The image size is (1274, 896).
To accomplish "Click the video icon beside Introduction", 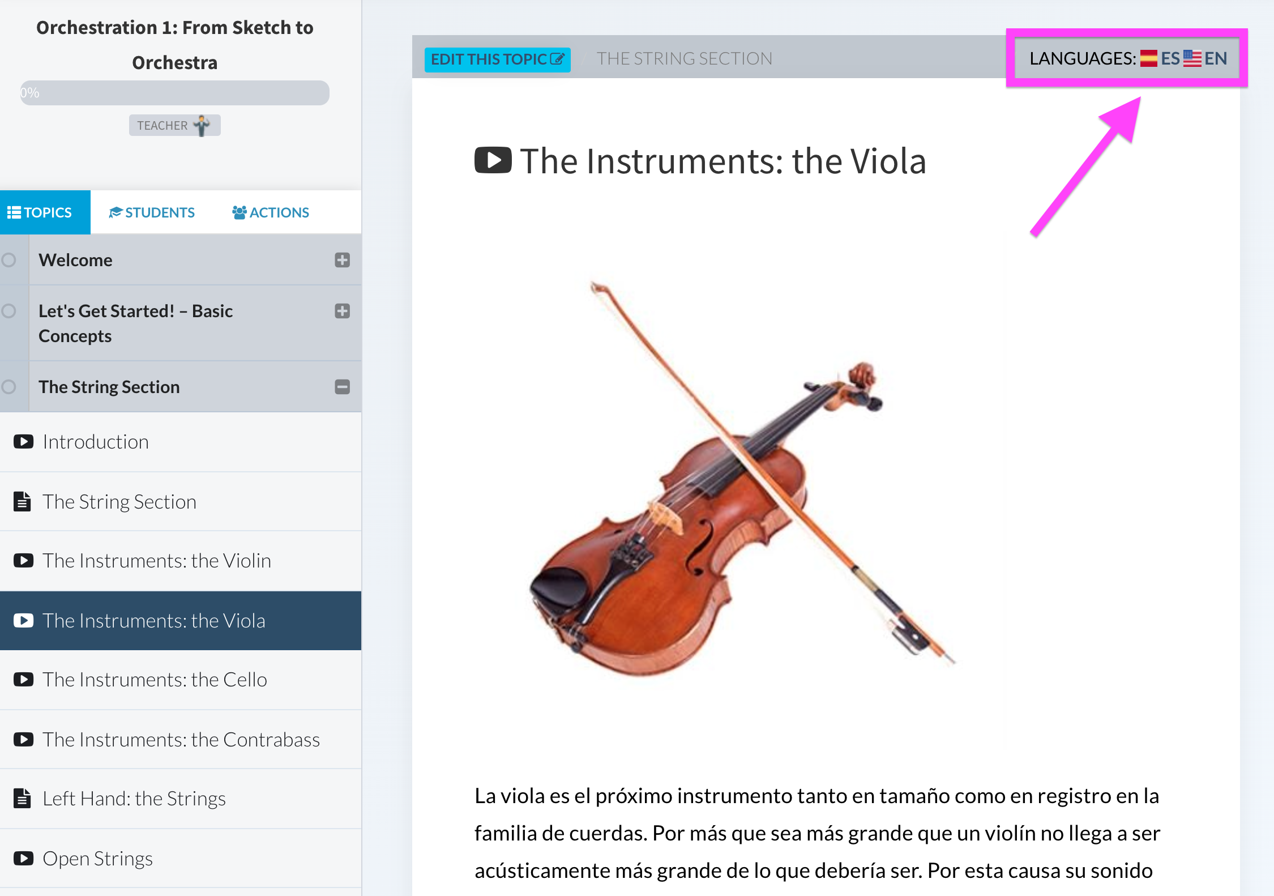I will pos(23,442).
